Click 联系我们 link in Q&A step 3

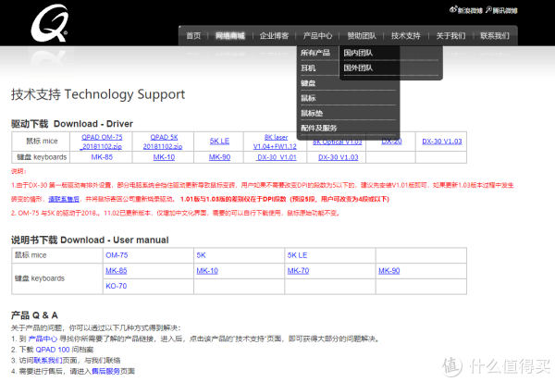click(x=48, y=361)
